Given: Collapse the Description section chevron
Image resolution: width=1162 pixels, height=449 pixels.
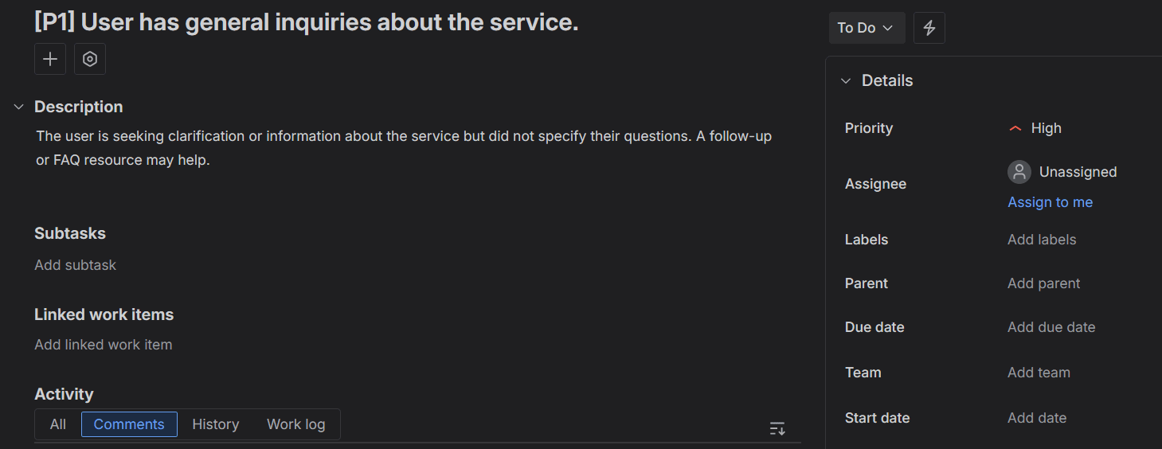Looking at the screenshot, I should tap(19, 107).
